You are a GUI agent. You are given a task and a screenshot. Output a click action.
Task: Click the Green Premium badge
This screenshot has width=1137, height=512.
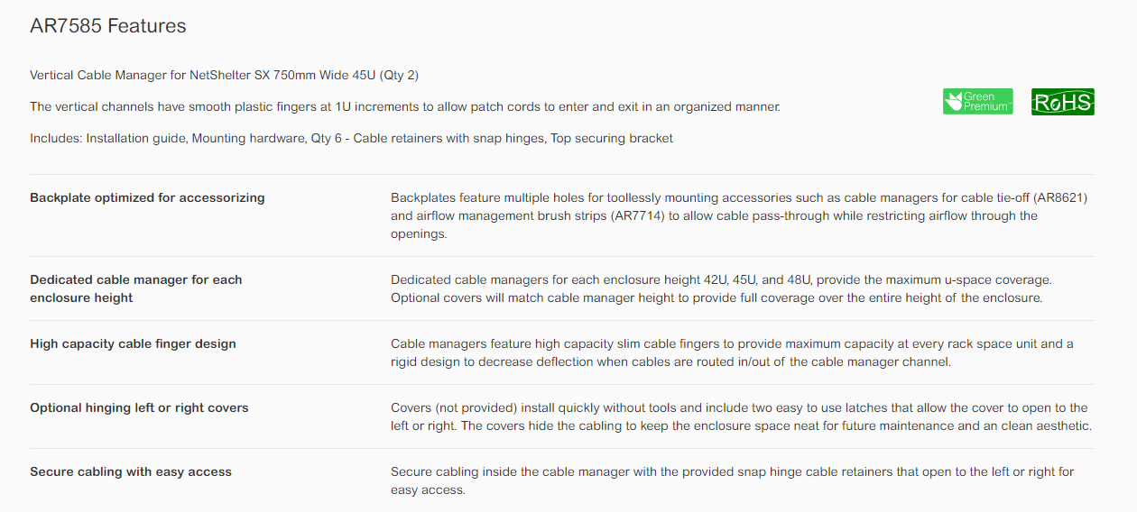(977, 101)
